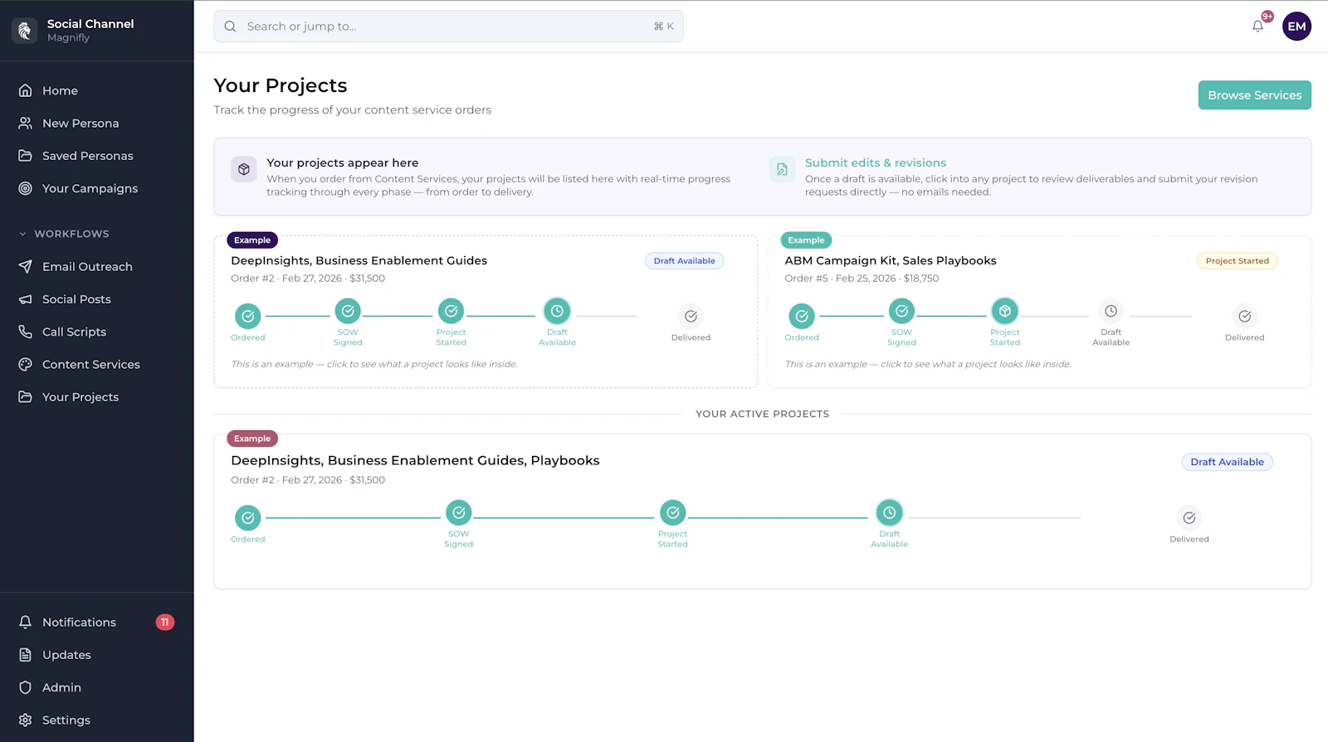Open the EM user avatar menu
The width and height of the screenshot is (1328, 742).
pos(1296,27)
